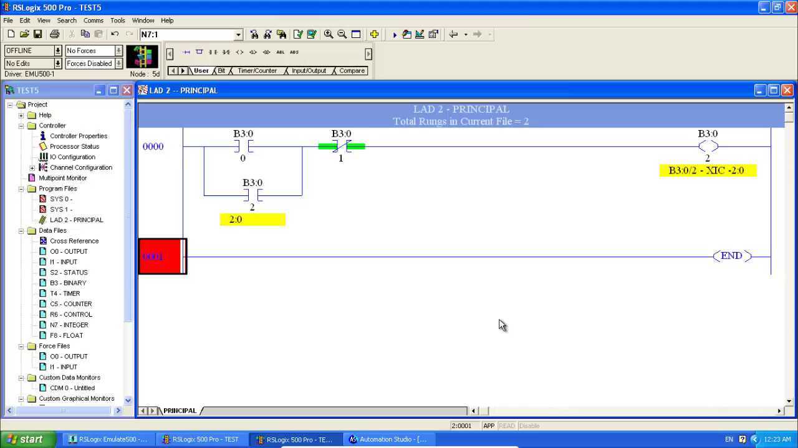Click the Print icon in toolbar

point(54,34)
